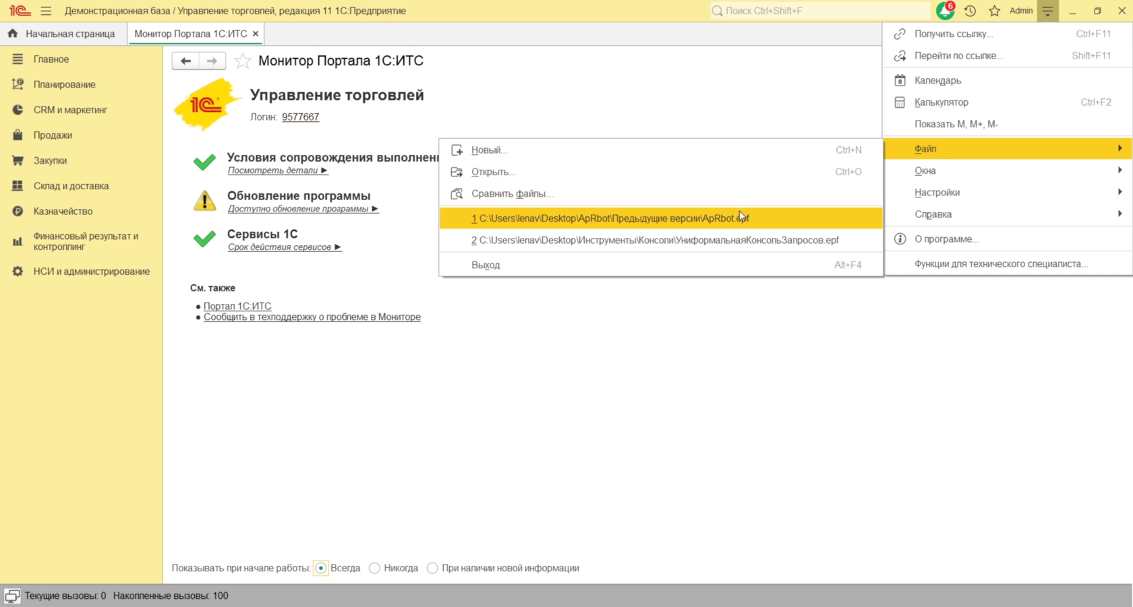Open the service menu icon next to Admin

(1047, 11)
